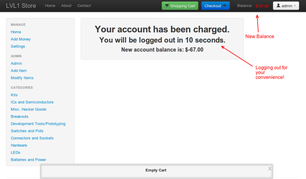Go to the Contact page

click(84, 6)
